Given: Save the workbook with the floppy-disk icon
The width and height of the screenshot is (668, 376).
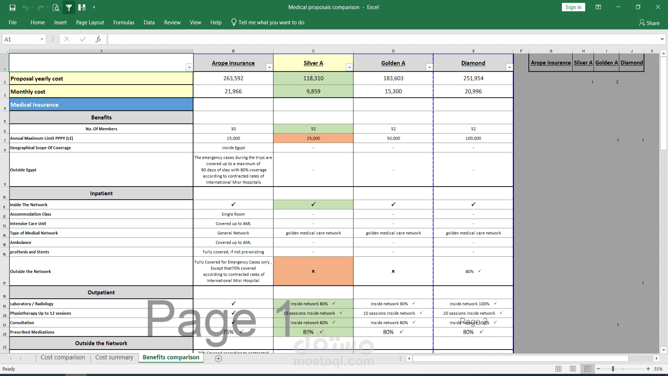Looking at the screenshot, I should tap(13, 7).
